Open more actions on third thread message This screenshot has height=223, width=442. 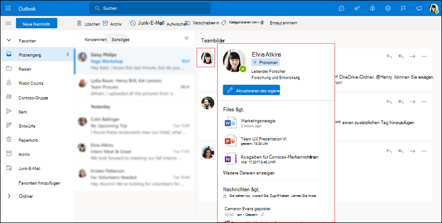pyautogui.click(x=424, y=151)
